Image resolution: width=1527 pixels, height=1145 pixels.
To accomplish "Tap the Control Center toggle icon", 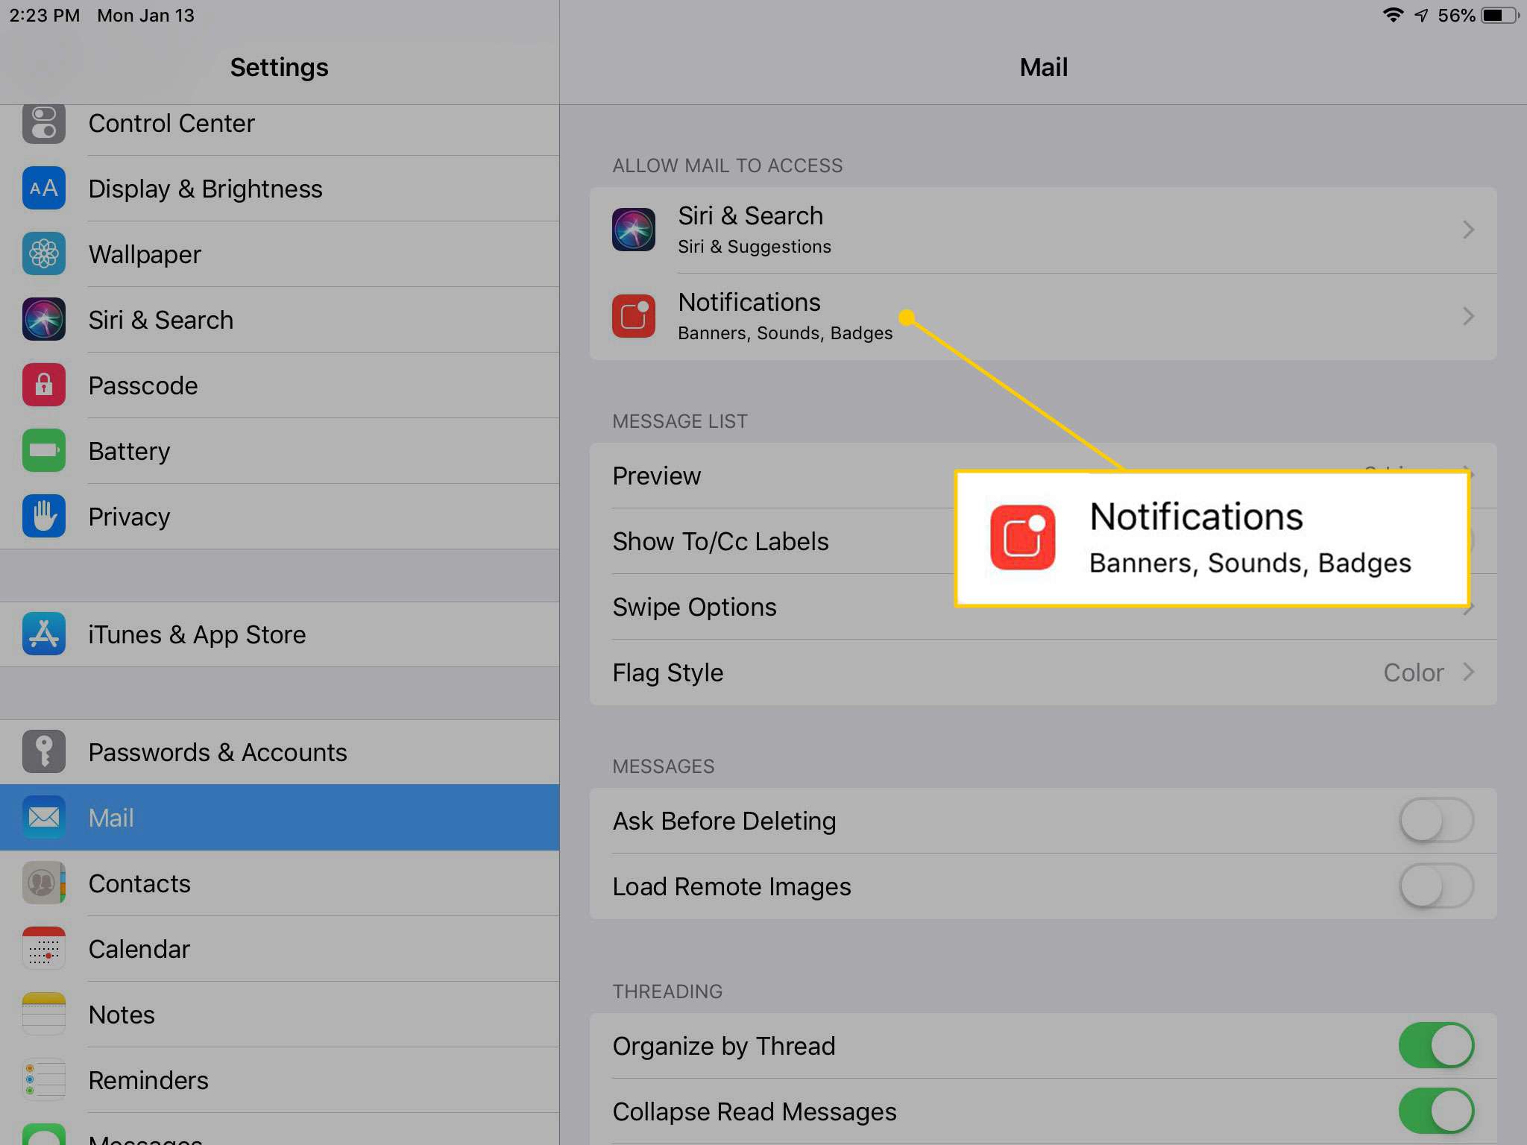I will pos(43,123).
